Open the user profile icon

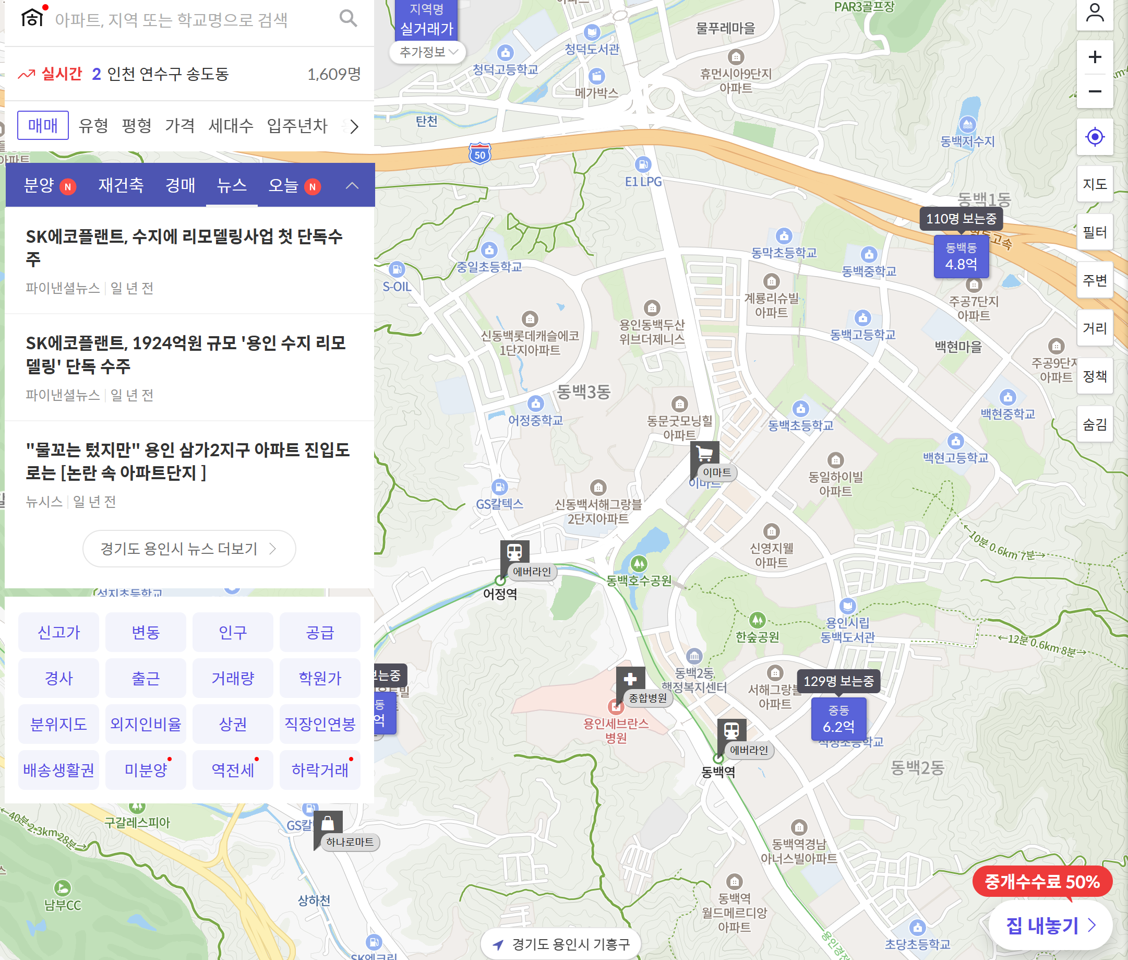[x=1094, y=13]
